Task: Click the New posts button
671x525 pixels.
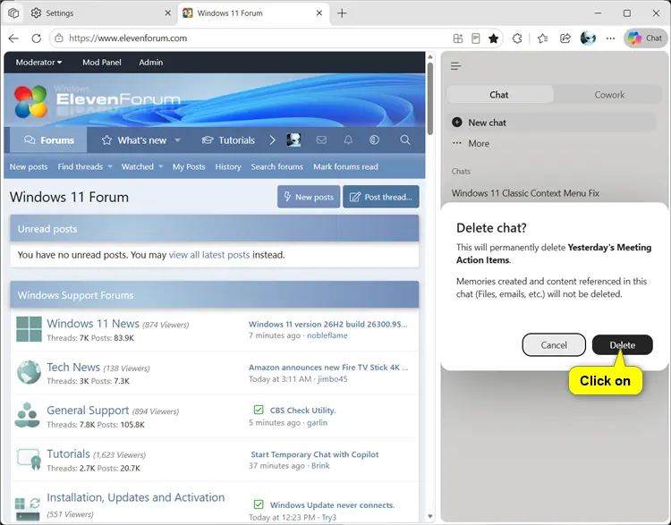Action: pos(309,197)
